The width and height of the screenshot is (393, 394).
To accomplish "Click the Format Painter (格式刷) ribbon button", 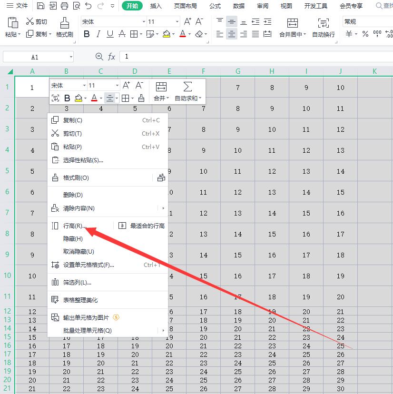I will click(x=65, y=27).
